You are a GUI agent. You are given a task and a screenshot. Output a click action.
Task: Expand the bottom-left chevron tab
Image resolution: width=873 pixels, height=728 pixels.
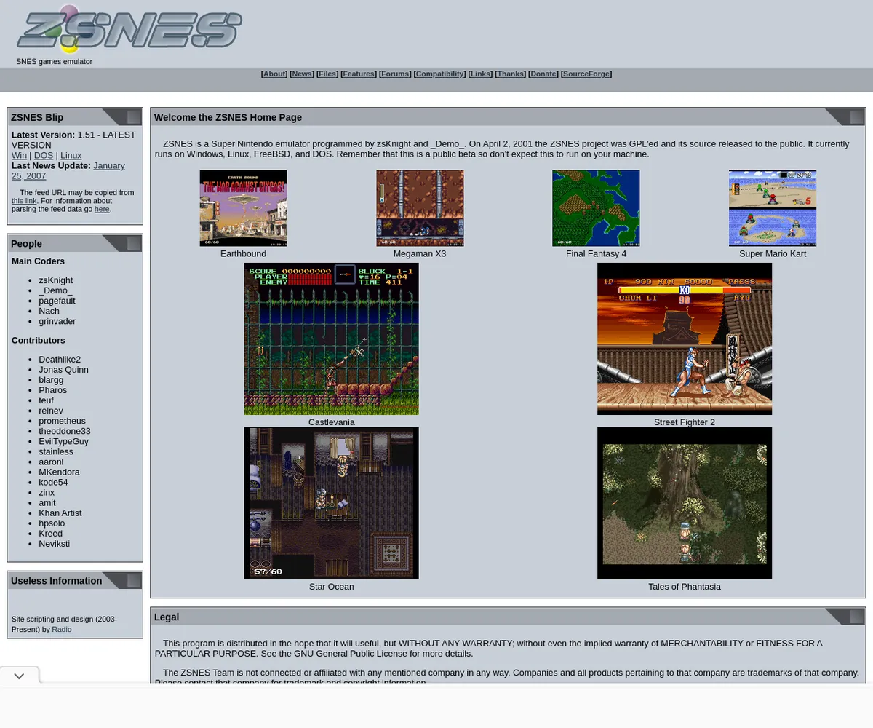tap(20, 676)
